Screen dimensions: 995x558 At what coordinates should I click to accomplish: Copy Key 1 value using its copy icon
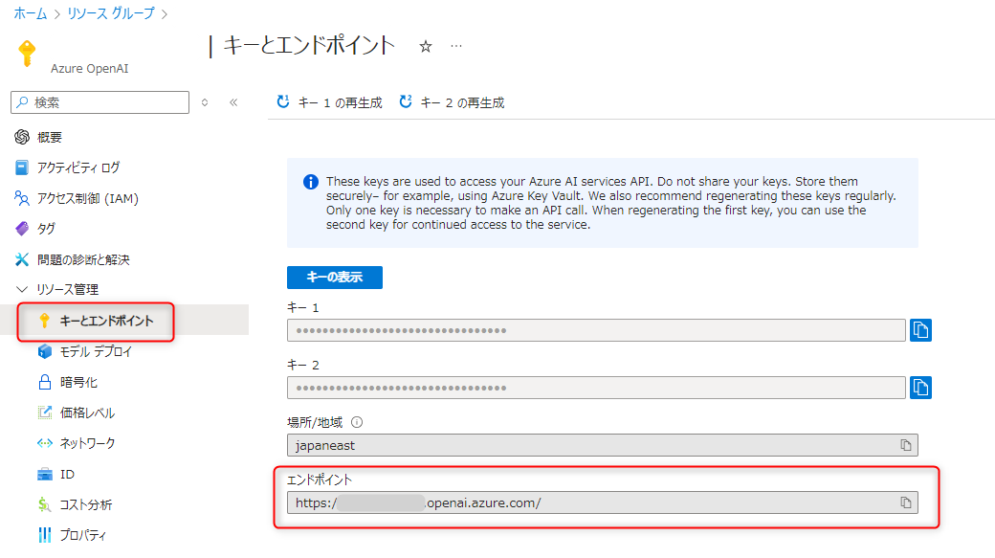[919, 330]
